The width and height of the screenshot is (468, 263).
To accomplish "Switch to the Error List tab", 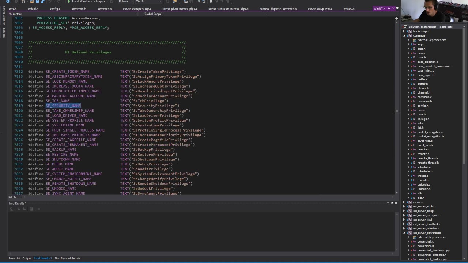I will pyautogui.click(x=14, y=258).
